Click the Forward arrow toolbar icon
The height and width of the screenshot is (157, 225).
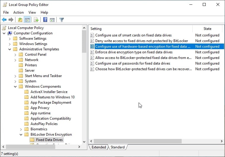(11, 20)
